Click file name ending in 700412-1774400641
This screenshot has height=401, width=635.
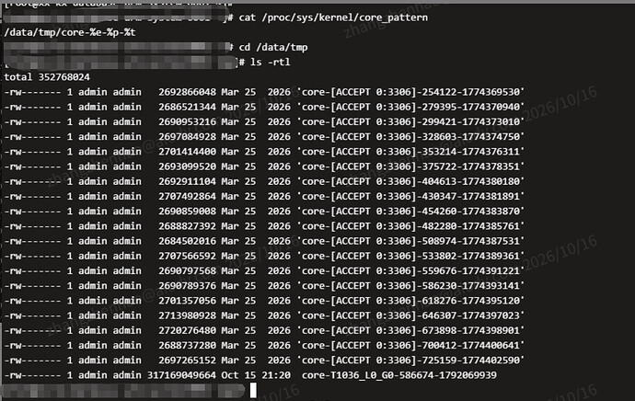(411, 346)
